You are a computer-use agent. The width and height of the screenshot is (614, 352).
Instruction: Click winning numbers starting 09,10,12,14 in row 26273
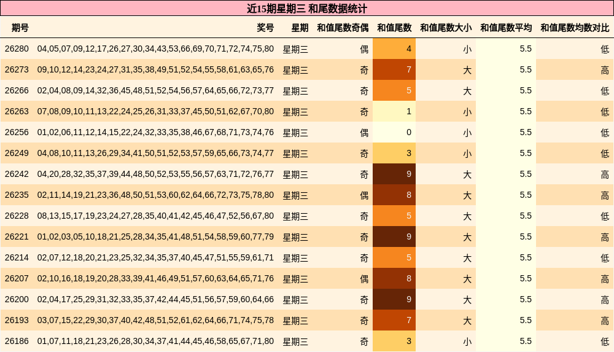pos(155,70)
